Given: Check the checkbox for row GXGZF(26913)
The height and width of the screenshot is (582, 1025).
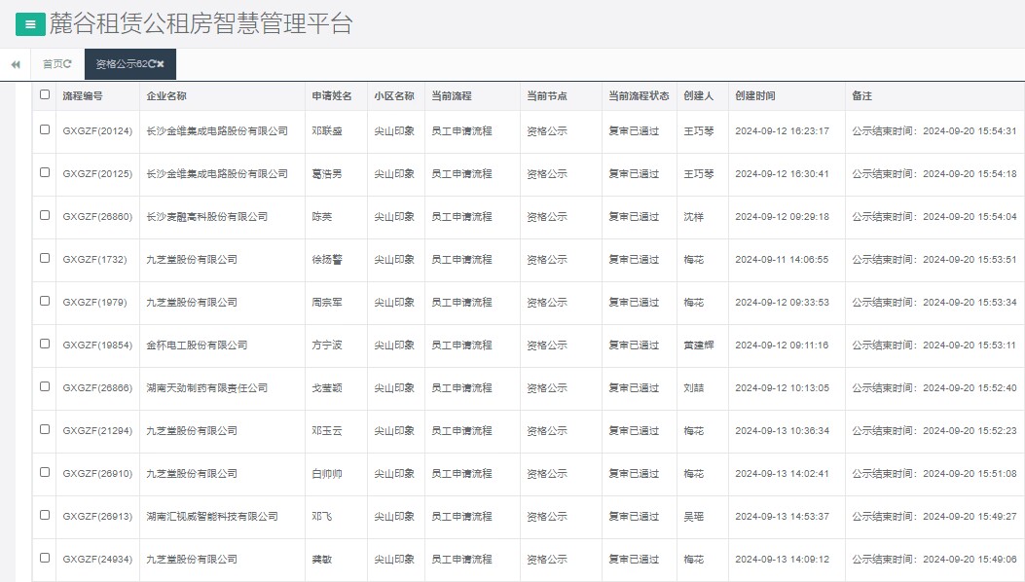Looking at the screenshot, I should [x=44, y=517].
